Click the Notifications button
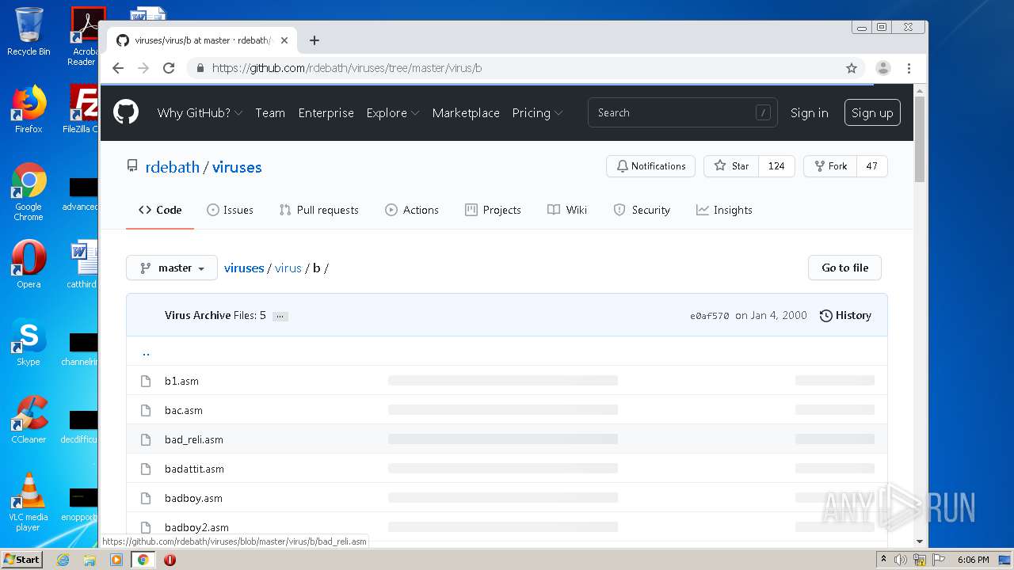Image resolution: width=1014 pixels, height=570 pixels. tap(650, 166)
